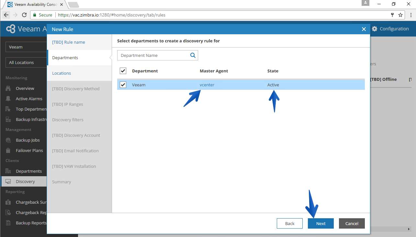Open Departments in sidebar
416x237 pixels.
click(x=29, y=171)
